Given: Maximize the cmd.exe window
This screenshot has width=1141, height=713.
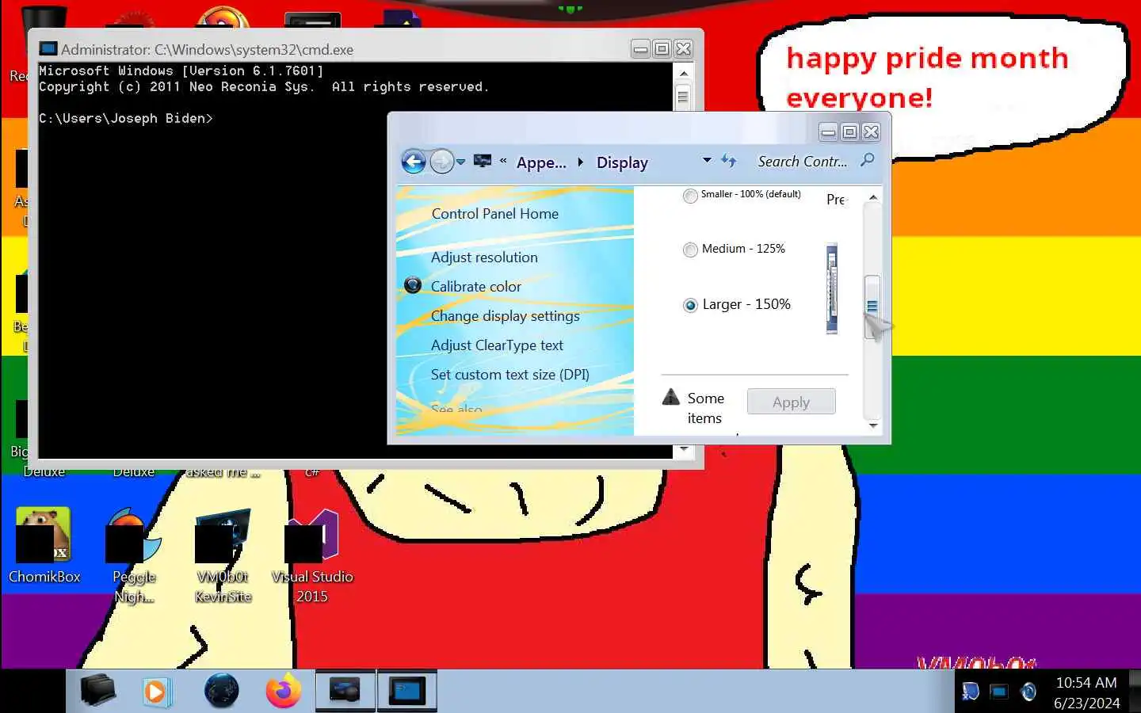Looking at the screenshot, I should (x=662, y=49).
